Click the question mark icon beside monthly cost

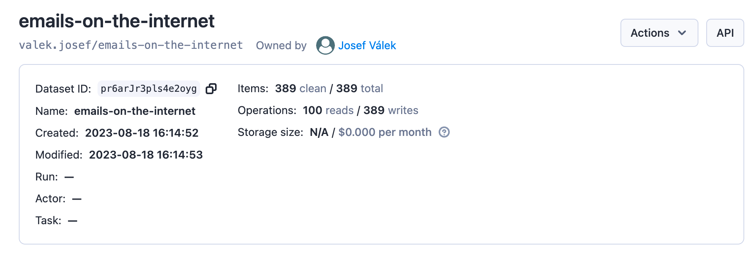(x=443, y=133)
